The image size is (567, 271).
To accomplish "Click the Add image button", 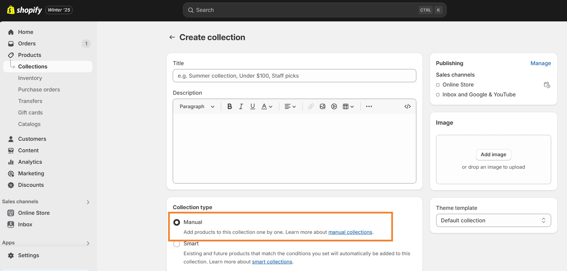I will (493, 155).
